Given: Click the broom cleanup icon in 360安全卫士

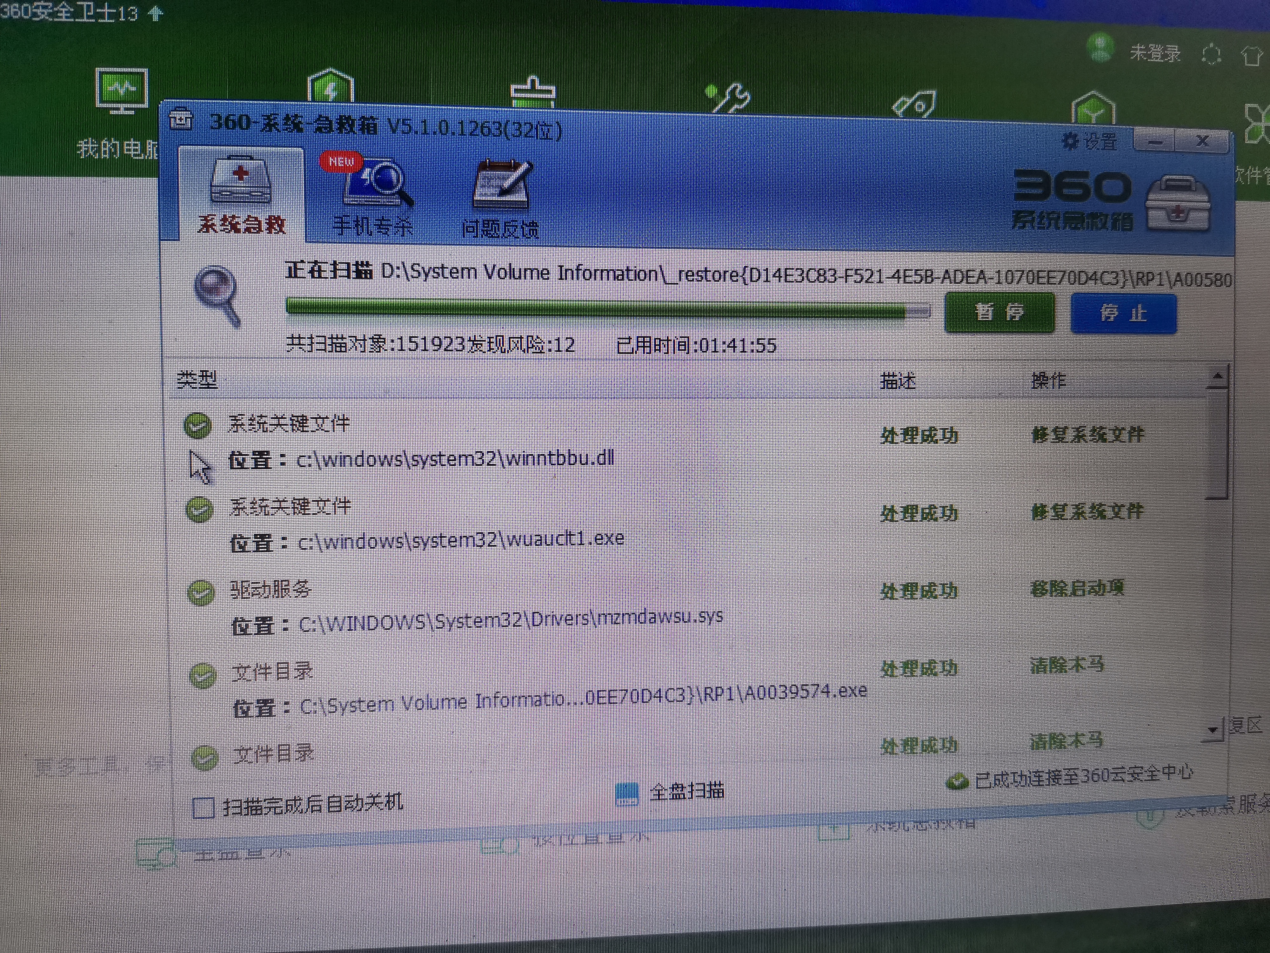Looking at the screenshot, I should 533,92.
